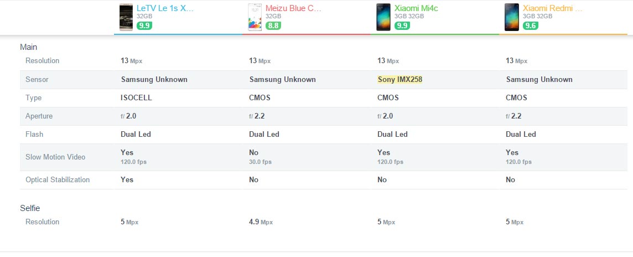Viewport: 633px width, 257px height.
Task: Open the Xiaomi Mi4c phone thumbnail
Action: [x=383, y=17]
